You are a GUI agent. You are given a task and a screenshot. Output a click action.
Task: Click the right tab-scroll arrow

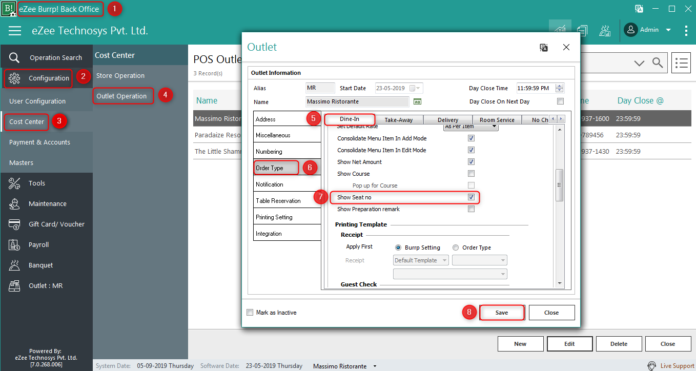pos(561,119)
